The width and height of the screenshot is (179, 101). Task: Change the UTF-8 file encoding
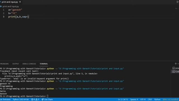pos(143,99)
